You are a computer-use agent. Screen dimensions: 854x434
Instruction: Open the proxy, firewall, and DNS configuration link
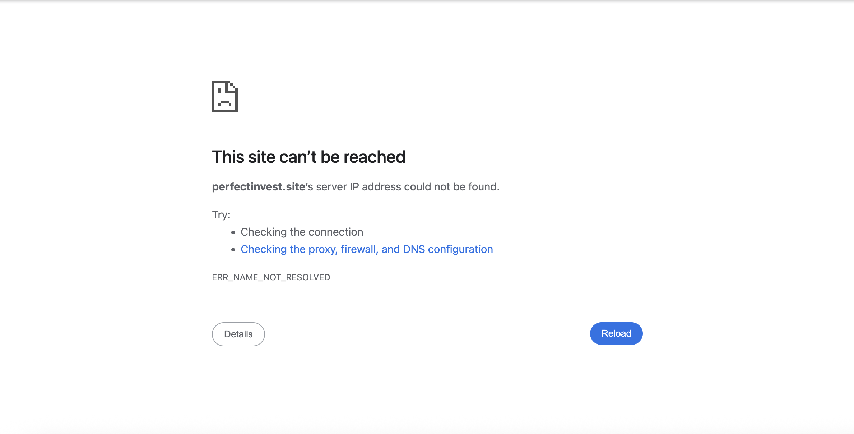(x=367, y=249)
